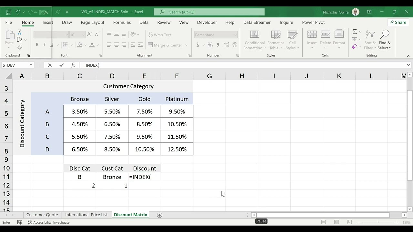Open the Percentage number format dropdown
The height and width of the screenshot is (232, 413).
click(x=235, y=35)
